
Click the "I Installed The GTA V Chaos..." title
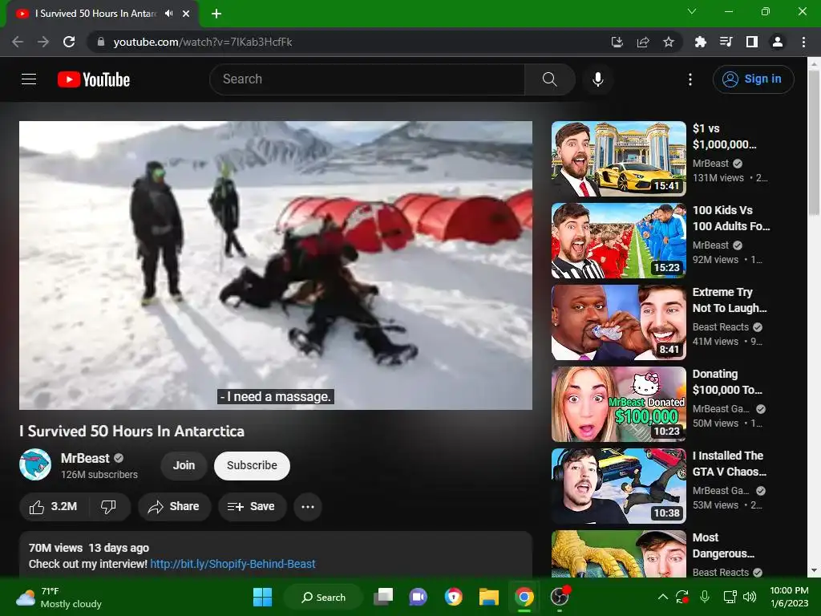[x=730, y=464]
